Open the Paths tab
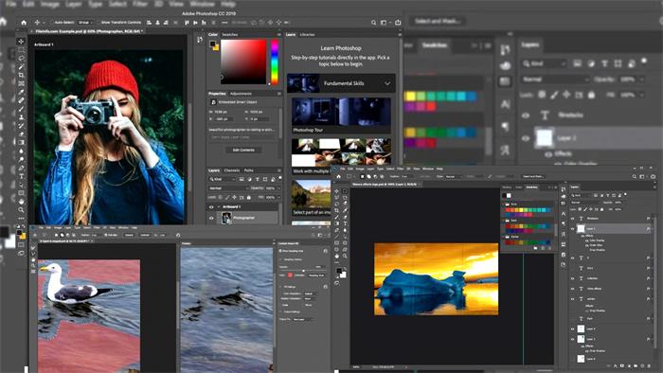This screenshot has height=373, width=663. tap(248, 170)
